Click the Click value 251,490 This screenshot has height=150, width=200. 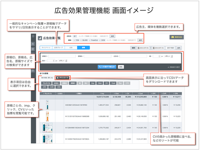pos(118,116)
